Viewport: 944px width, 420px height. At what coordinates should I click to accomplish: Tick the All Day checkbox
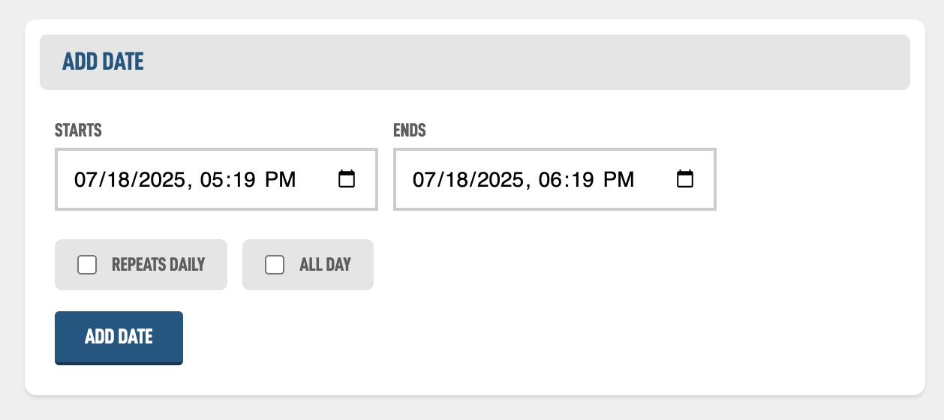click(x=275, y=265)
